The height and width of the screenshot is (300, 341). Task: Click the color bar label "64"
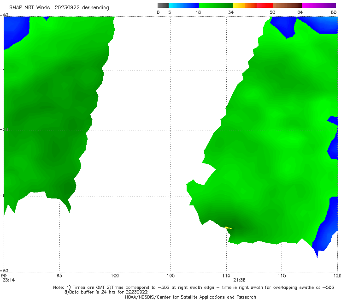pyautogui.click(x=300, y=12)
